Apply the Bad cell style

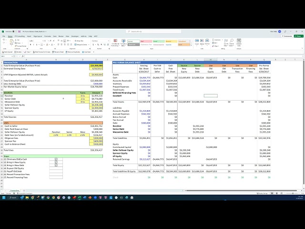click(x=146, y=42)
